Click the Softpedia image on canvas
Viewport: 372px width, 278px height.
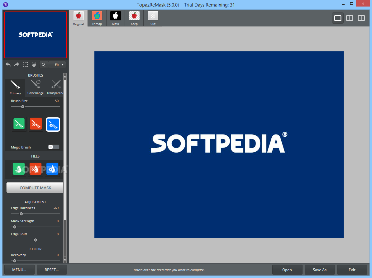point(219,144)
